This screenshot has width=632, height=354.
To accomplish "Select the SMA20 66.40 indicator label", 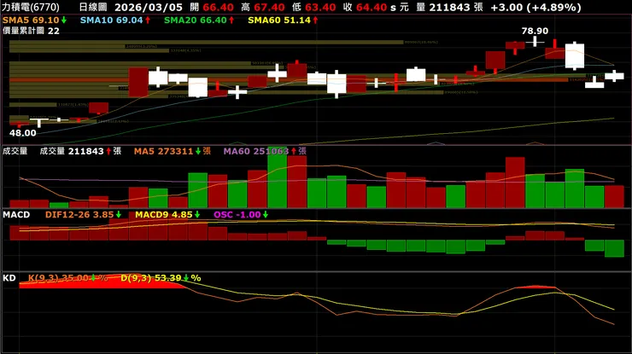I will pos(195,20).
